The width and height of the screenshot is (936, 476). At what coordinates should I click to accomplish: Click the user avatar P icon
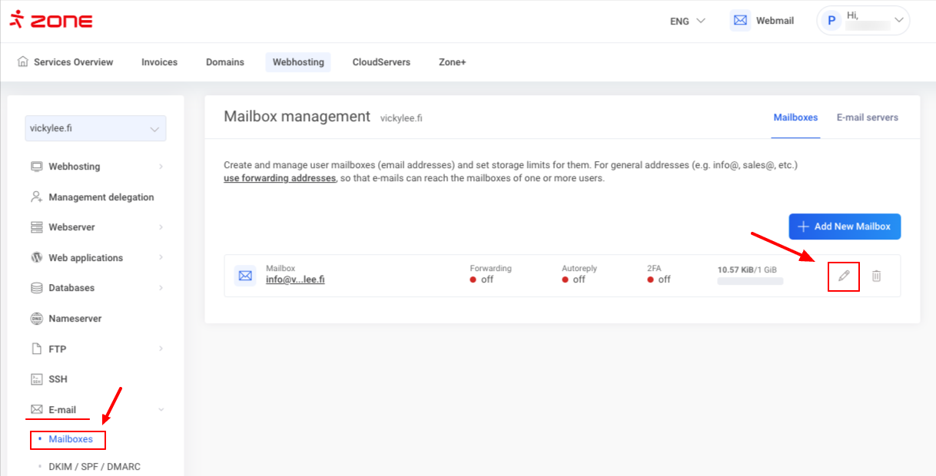(x=831, y=21)
